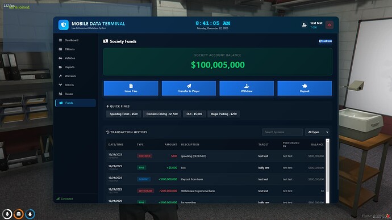Click the Amount column header
This screenshot has height=220, width=392.
[171, 145]
